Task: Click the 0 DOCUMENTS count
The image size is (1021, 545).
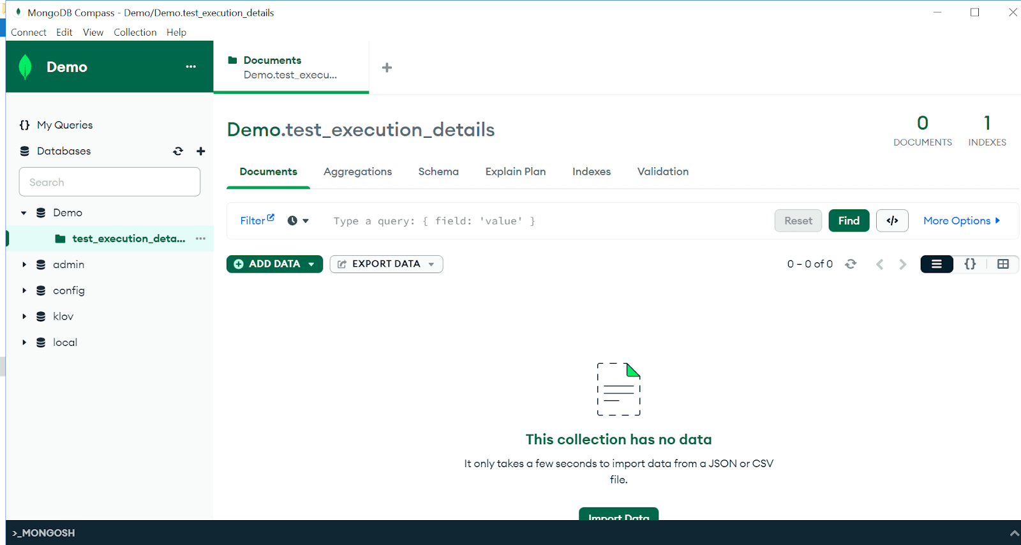Action: coord(923,130)
